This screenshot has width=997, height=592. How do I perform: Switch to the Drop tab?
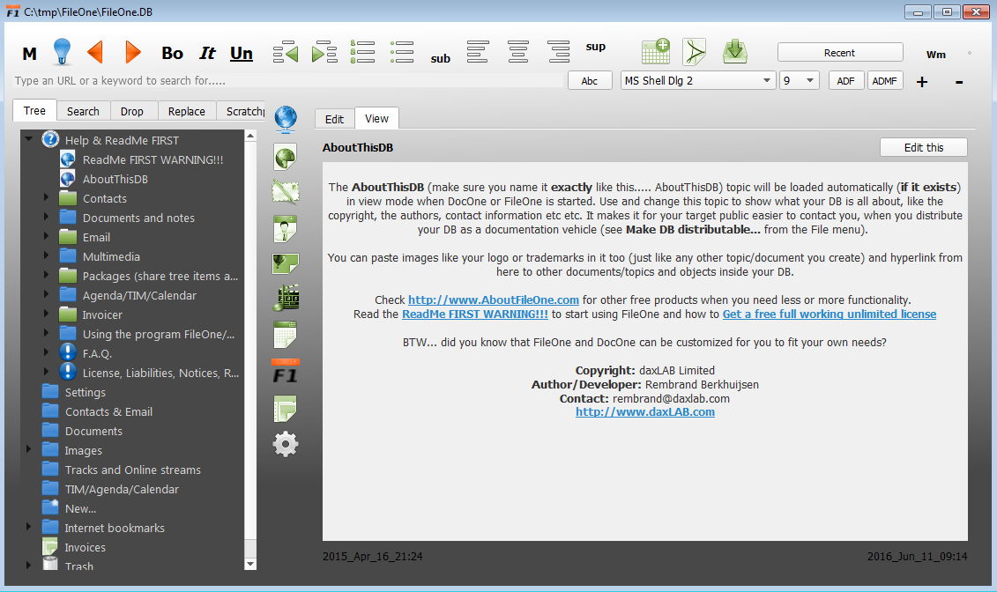[x=132, y=111]
